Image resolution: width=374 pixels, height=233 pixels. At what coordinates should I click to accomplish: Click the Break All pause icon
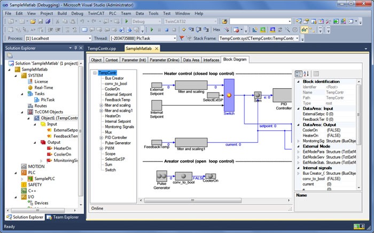click(x=159, y=30)
